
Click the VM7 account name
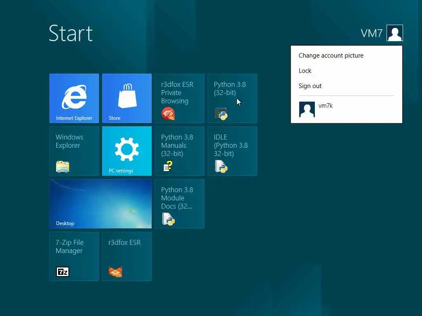371,33
